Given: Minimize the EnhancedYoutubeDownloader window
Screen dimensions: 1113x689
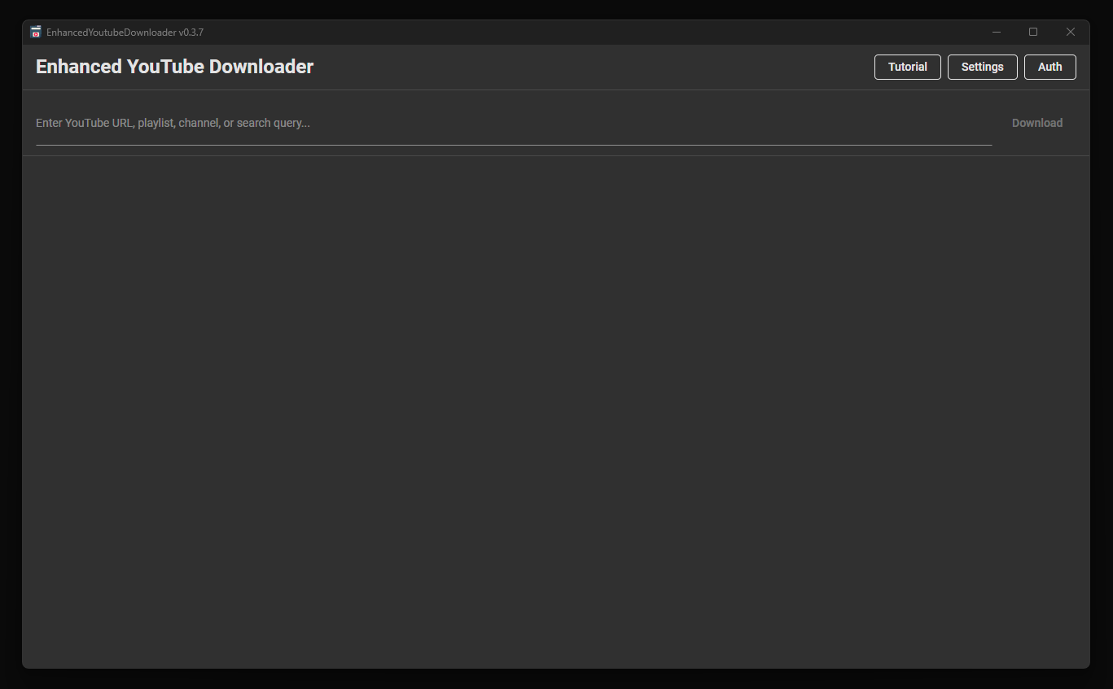Looking at the screenshot, I should coord(996,33).
